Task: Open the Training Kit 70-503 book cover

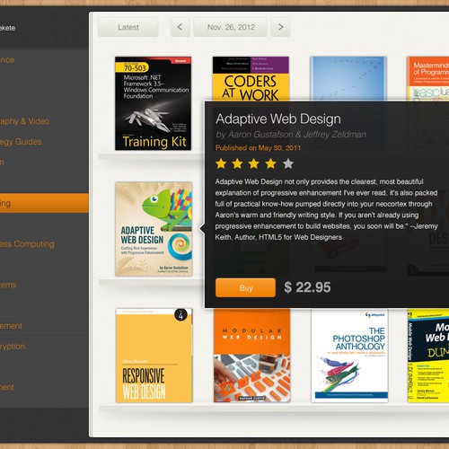Action: click(x=153, y=103)
